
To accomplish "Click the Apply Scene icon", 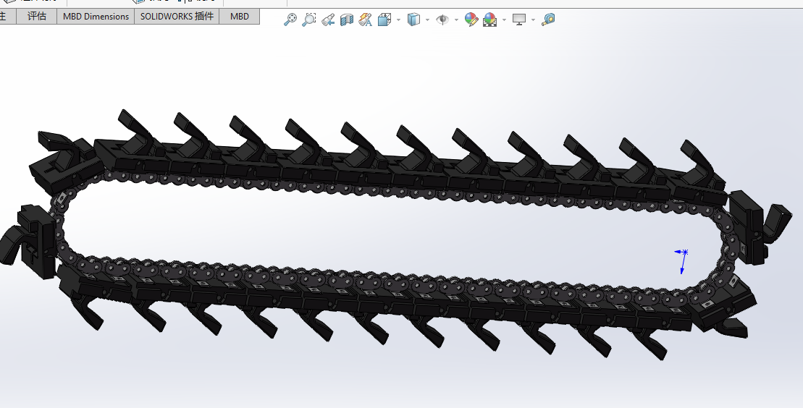I will (x=490, y=20).
